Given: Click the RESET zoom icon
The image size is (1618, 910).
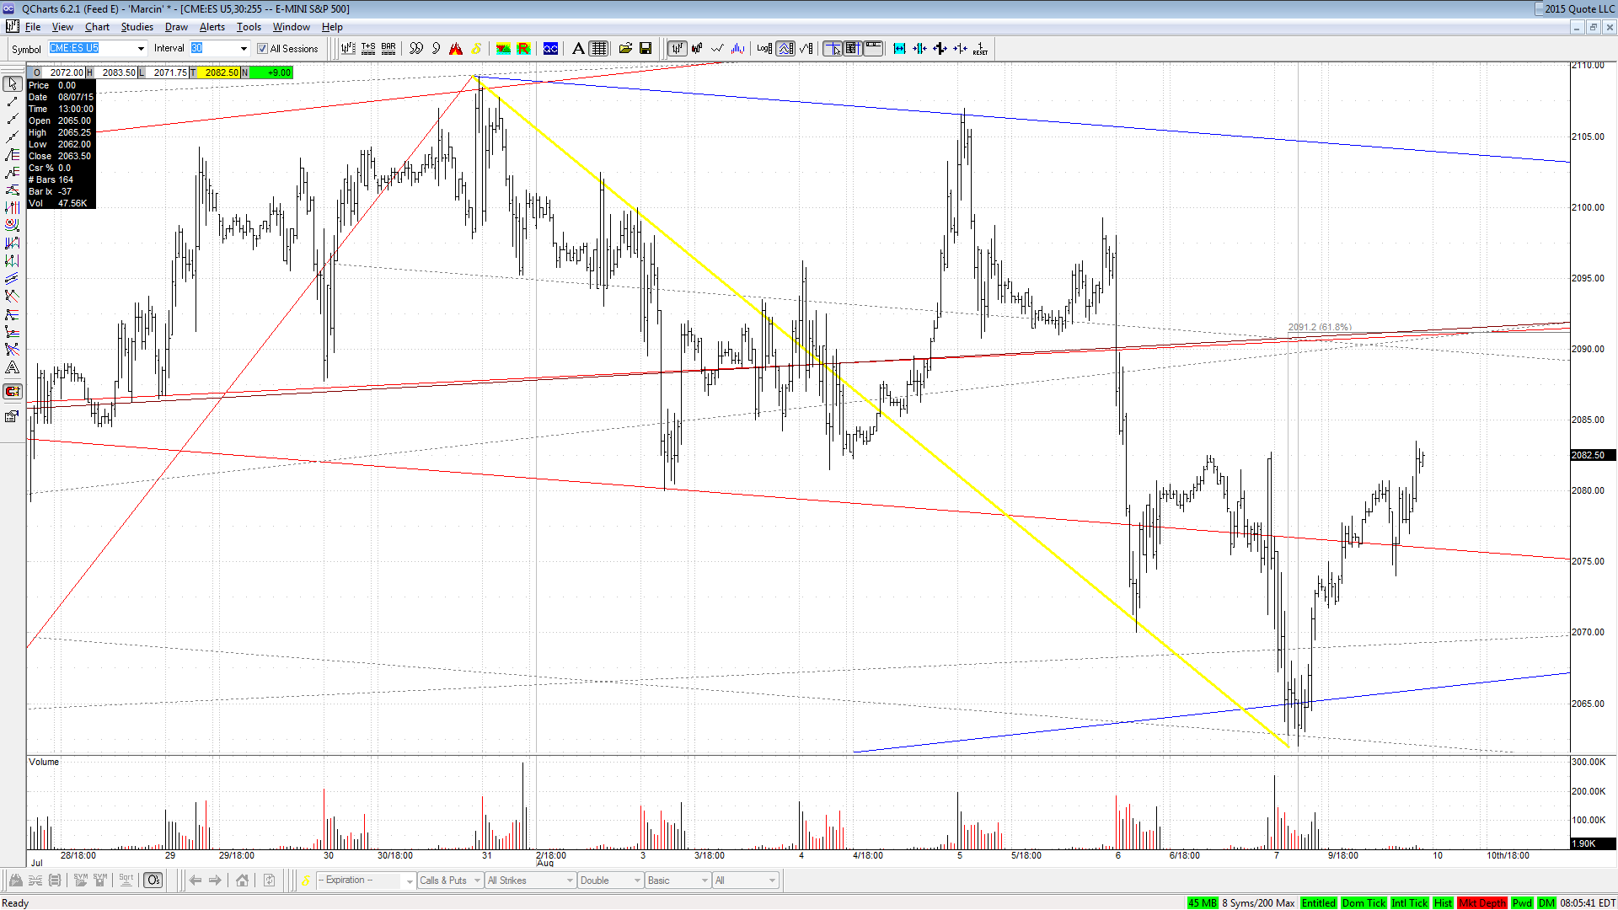Looking at the screenshot, I should pos(980,49).
